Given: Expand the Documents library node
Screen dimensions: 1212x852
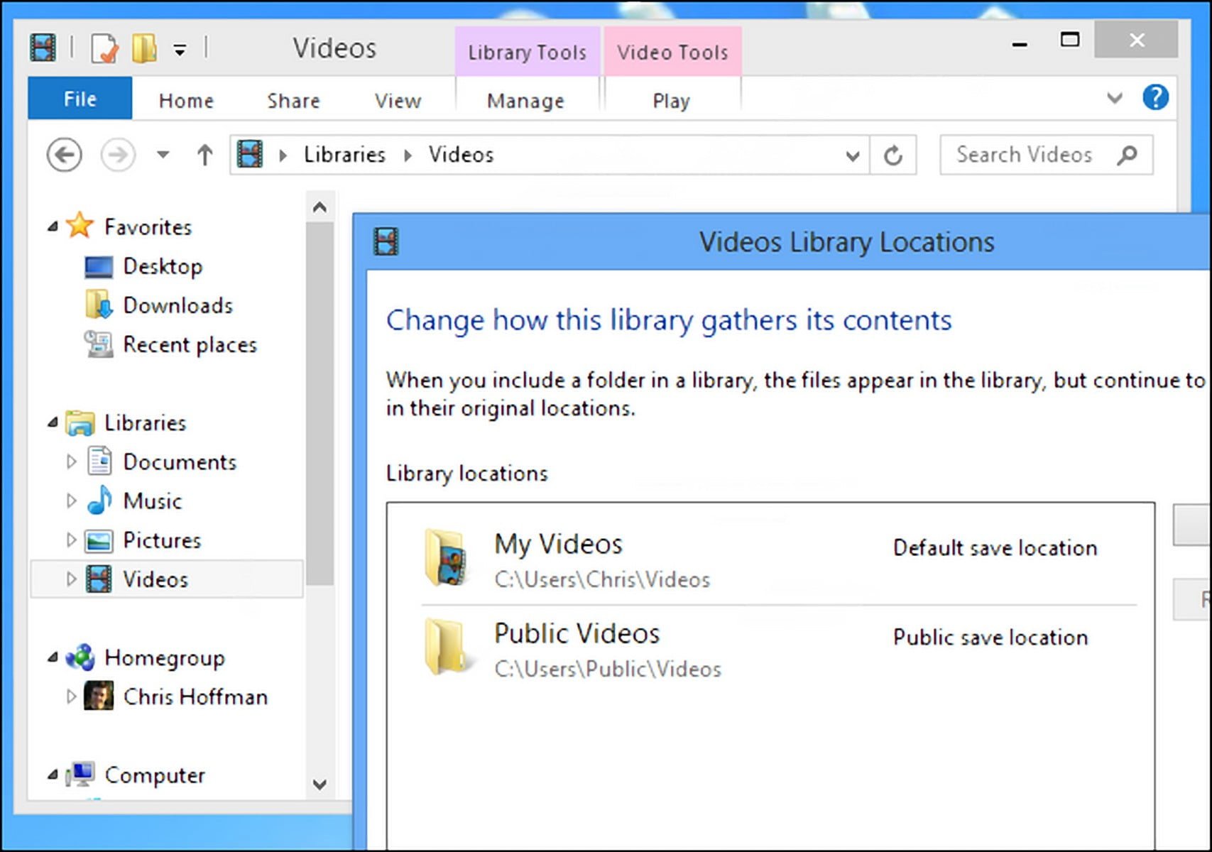Looking at the screenshot, I should point(71,462).
